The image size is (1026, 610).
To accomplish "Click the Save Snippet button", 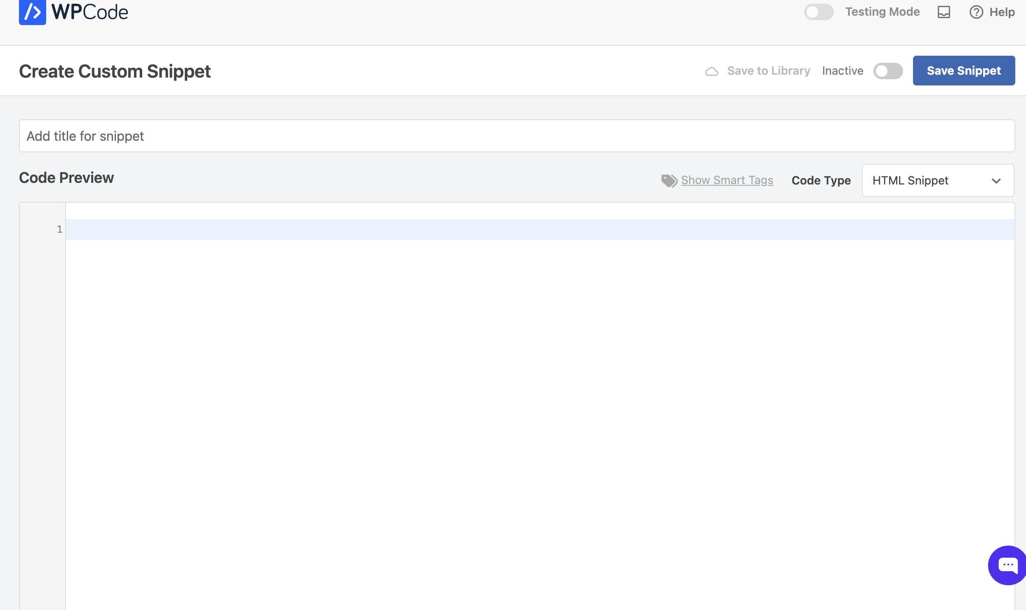I will [x=964, y=71].
